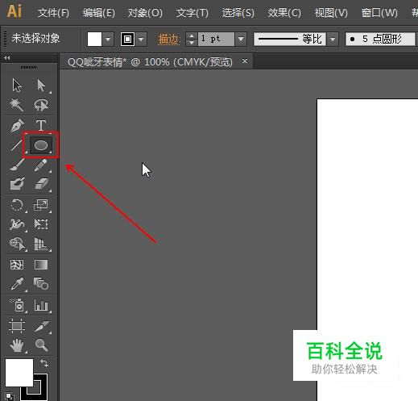The width and height of the screenshot is (418, 401).
Task: Select the Slice tool
Action: 42,326
